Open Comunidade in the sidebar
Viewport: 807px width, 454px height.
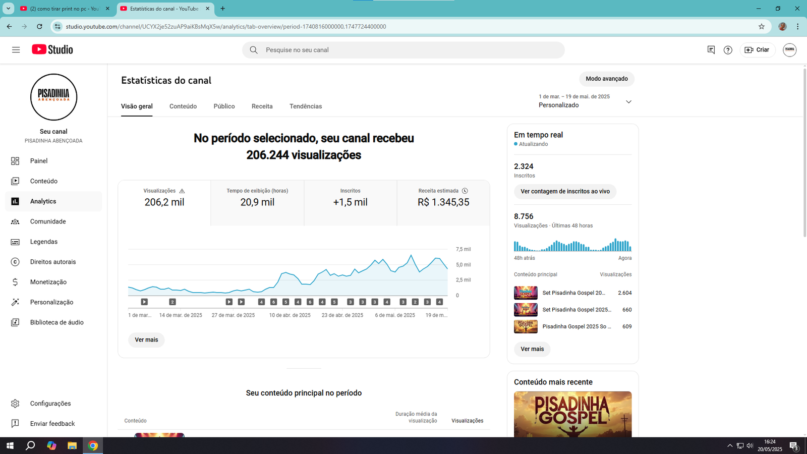pyautogui.click(x=53, y=221)
